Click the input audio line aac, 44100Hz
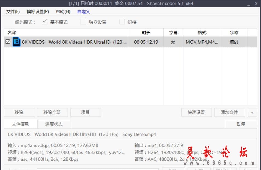The image size is (261, 170). tap(43, 159)
